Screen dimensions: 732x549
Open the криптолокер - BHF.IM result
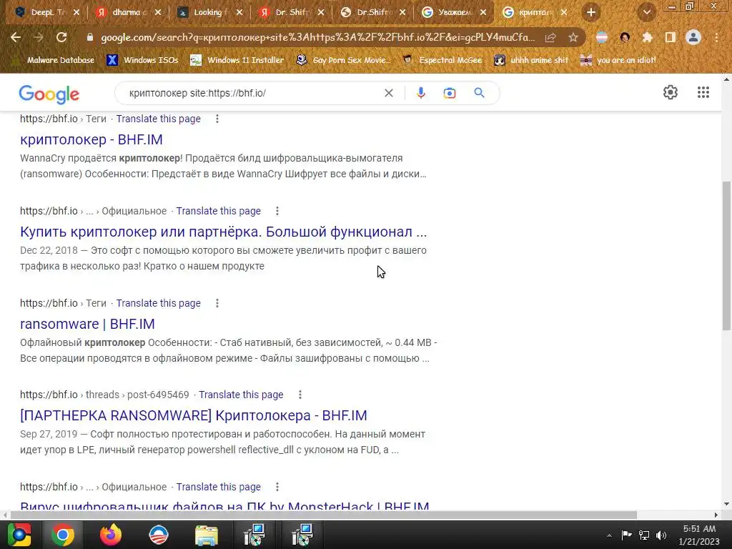coord(91,139)
